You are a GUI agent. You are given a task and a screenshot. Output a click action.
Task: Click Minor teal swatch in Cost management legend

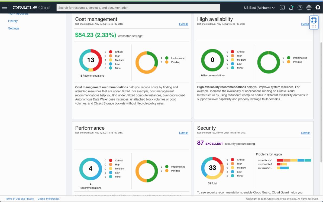111,68
